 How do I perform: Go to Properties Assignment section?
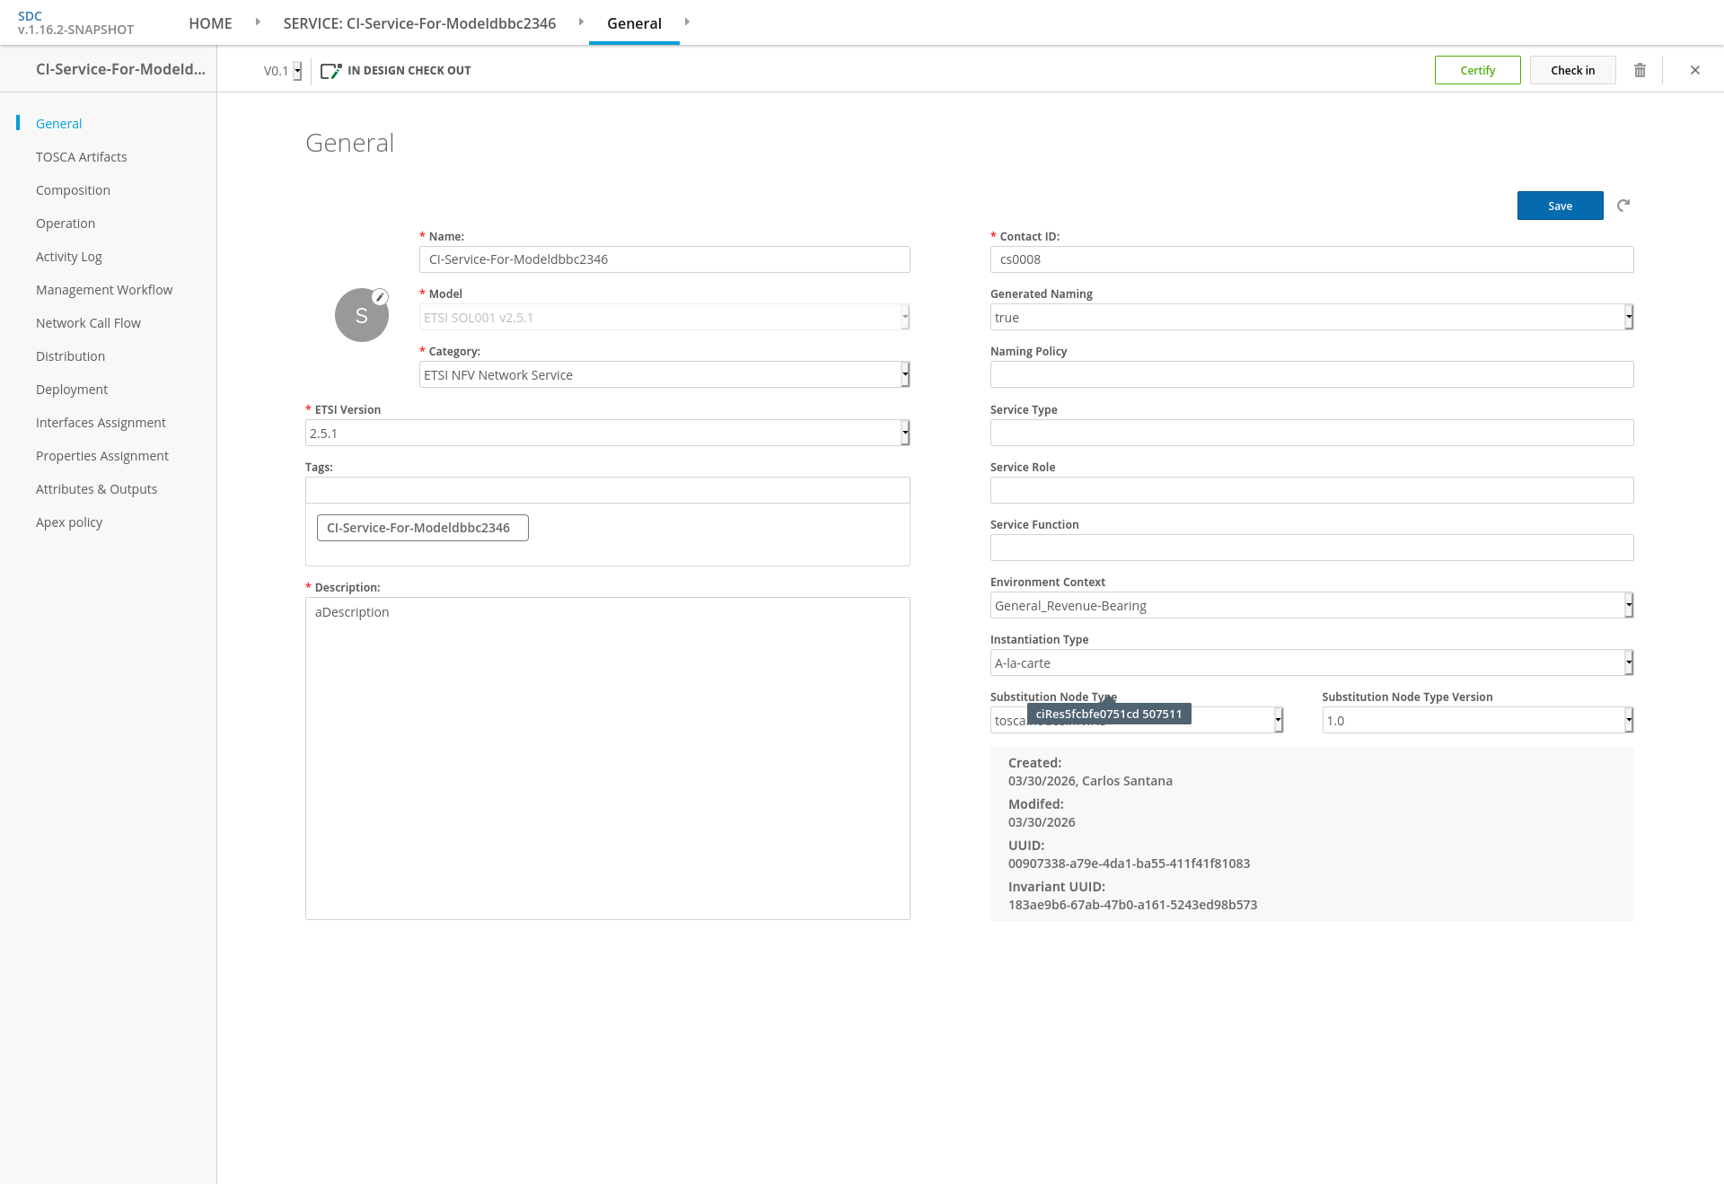pos(101,456)
